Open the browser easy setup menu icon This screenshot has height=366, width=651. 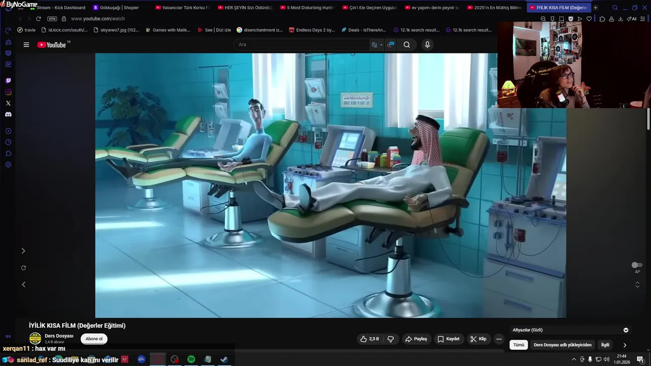[x=643, y=19]
